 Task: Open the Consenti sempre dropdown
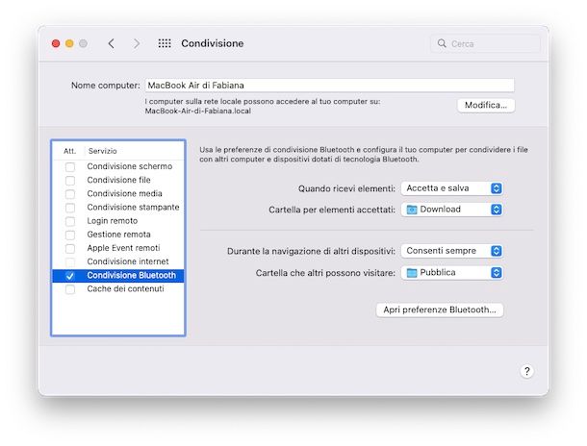coord(452,251)
